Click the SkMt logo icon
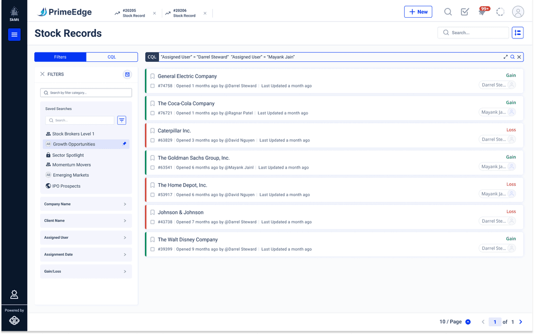The height and width of the screenshot is (334, 534). 14,14
